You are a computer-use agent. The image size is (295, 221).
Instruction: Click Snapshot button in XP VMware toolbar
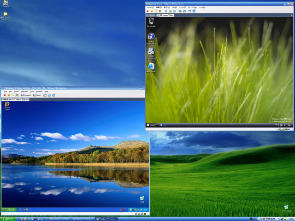26,95
